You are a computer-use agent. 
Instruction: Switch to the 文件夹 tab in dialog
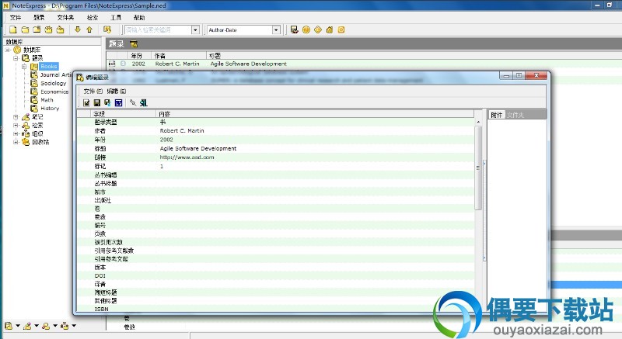(x=515, y=115)
